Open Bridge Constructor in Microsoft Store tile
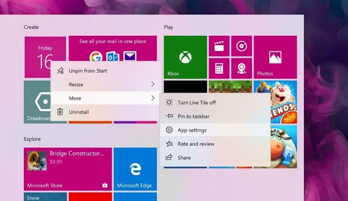Image resolution: width=348 pixels, height=201 pixels. click(x=67, y=169)
